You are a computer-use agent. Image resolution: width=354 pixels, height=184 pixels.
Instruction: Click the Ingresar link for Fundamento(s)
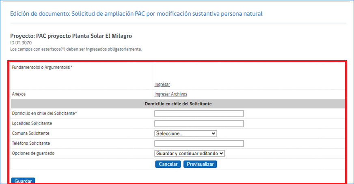click(162, 85)
